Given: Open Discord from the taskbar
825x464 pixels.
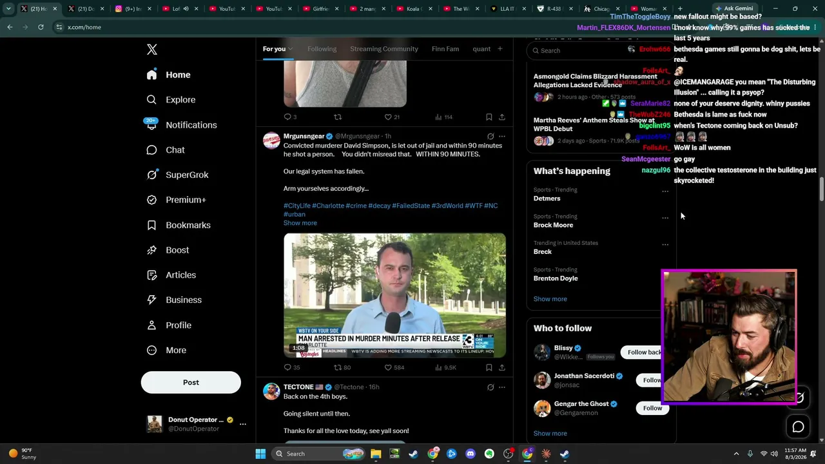Looking at the screenshot, I should [x=471, y=454].
